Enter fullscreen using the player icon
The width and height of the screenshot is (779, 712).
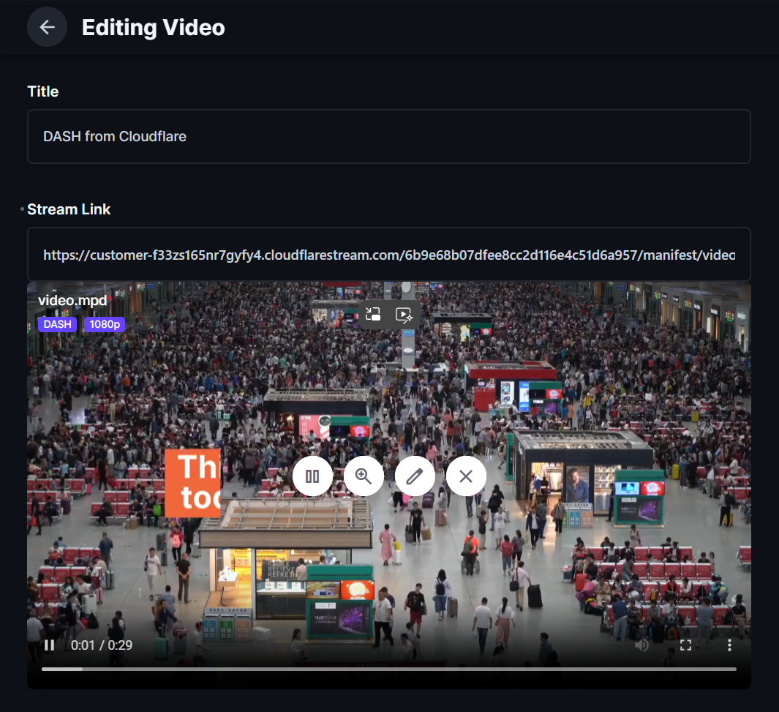tap(685, 645)
